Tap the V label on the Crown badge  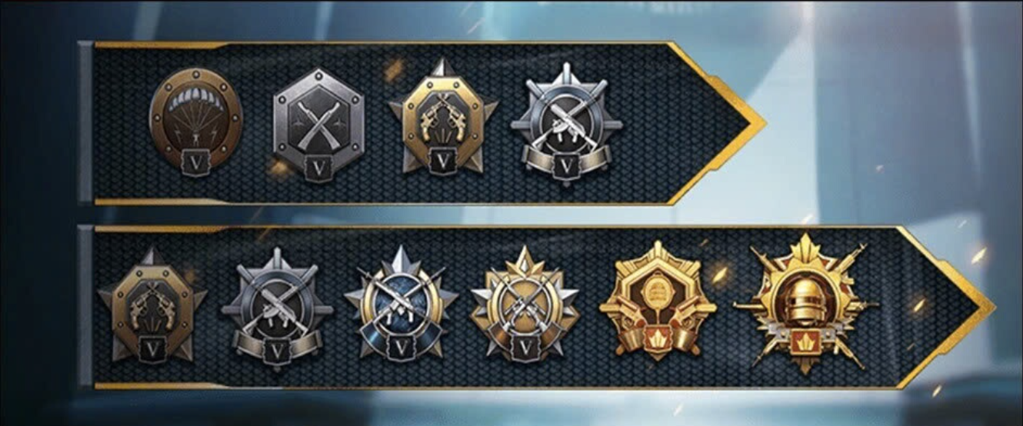click(x=525, y=348)
